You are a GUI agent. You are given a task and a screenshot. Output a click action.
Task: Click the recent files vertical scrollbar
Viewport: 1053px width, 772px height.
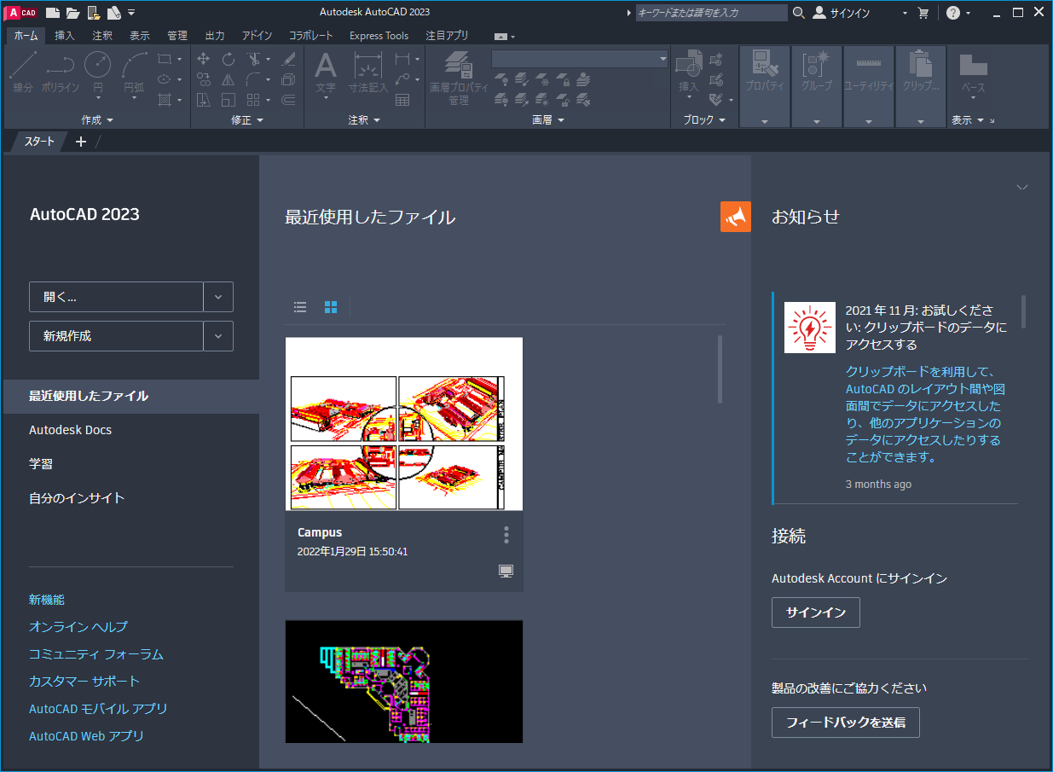[x=720, y=369]
